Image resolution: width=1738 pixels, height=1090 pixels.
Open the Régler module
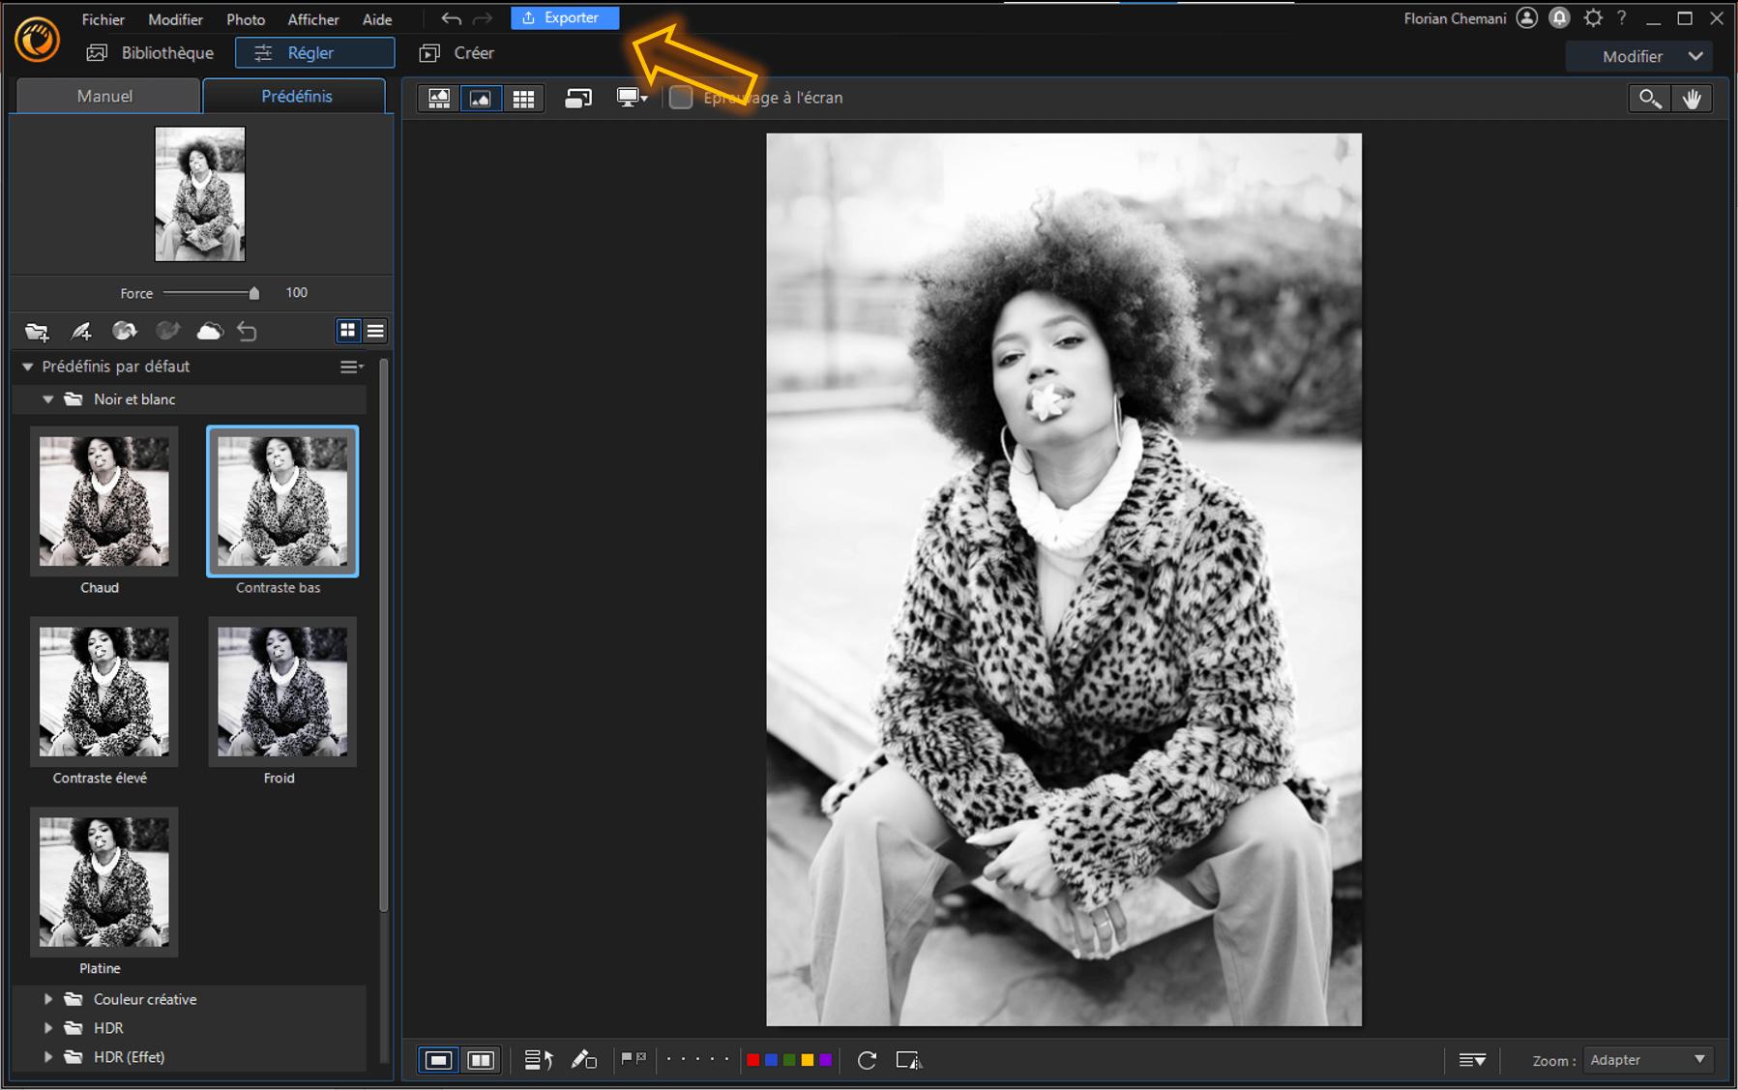[314, 53]
